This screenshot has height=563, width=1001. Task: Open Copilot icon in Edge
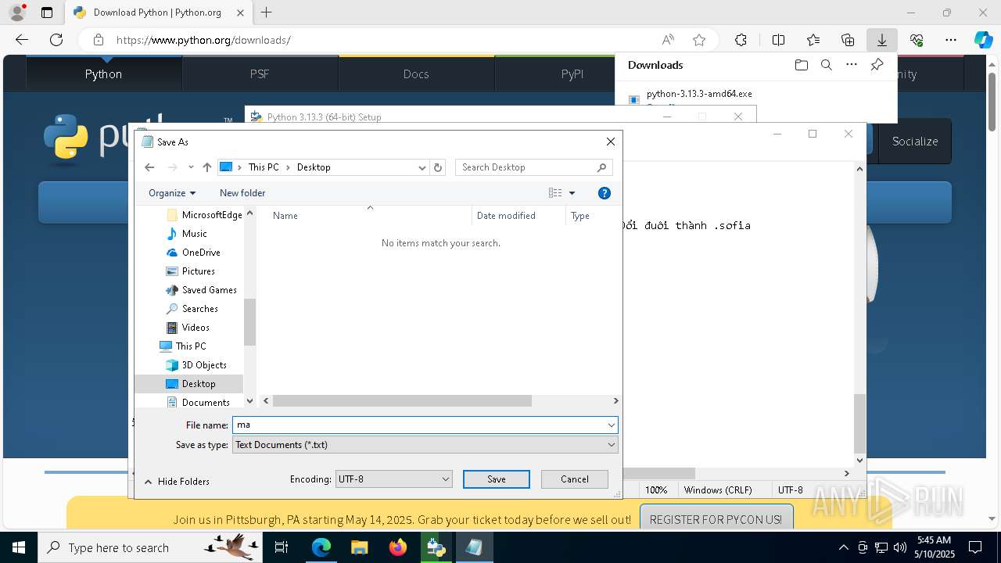click(x=983, y=40)
